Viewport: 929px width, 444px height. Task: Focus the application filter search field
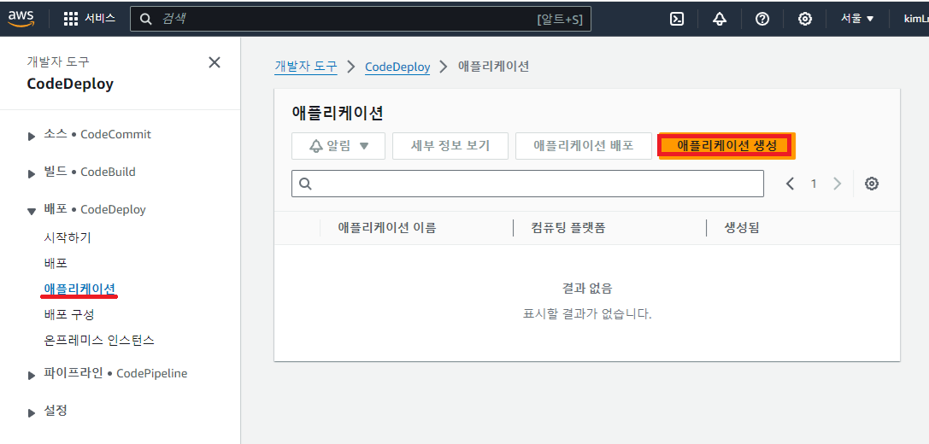coord(527,184)
